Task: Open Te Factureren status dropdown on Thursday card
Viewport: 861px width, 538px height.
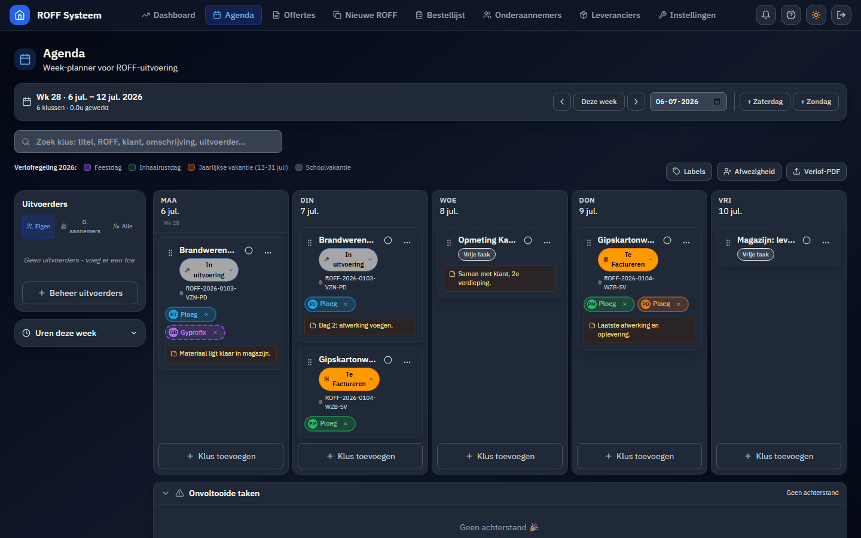Action: 628,259
